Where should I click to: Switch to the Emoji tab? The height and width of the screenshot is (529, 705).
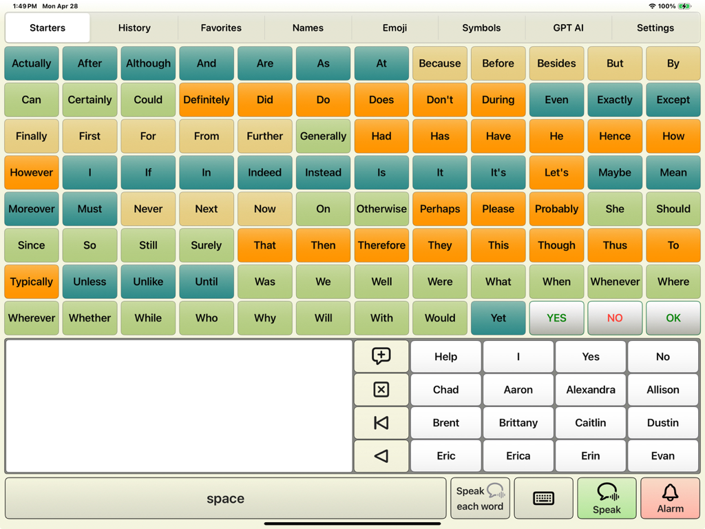394,28
